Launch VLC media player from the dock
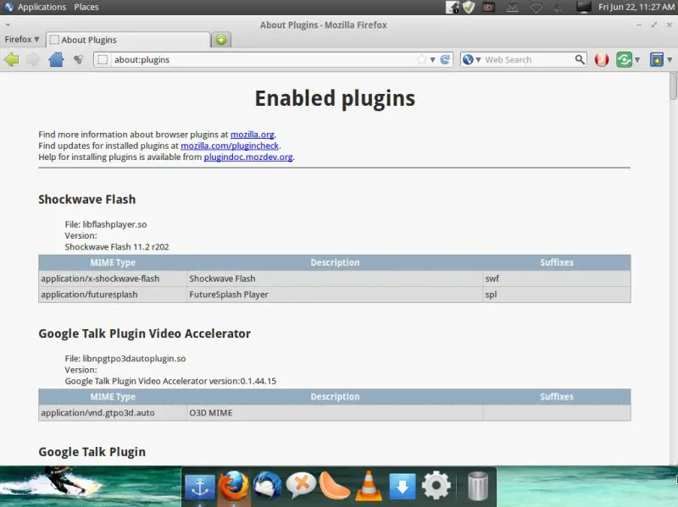Screen dimensions: 678x507 [369, 485]
